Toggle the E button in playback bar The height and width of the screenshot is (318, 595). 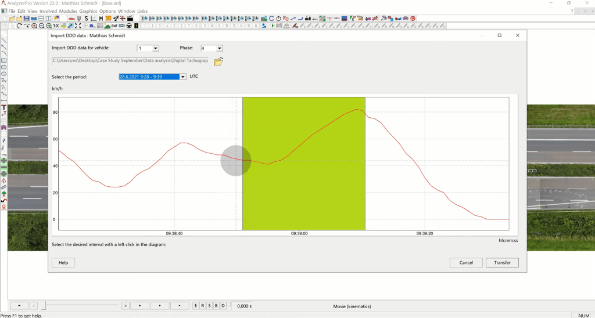coord(196,306)
